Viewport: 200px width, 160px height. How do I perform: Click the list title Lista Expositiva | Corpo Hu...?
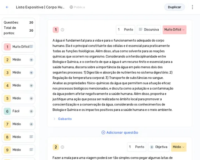(40, 7)
